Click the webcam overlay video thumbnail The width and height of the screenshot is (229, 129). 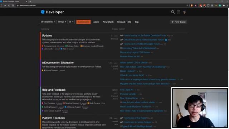[200, 108]
